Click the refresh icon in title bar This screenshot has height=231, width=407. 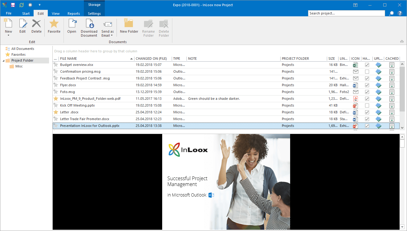pos(21,5)
